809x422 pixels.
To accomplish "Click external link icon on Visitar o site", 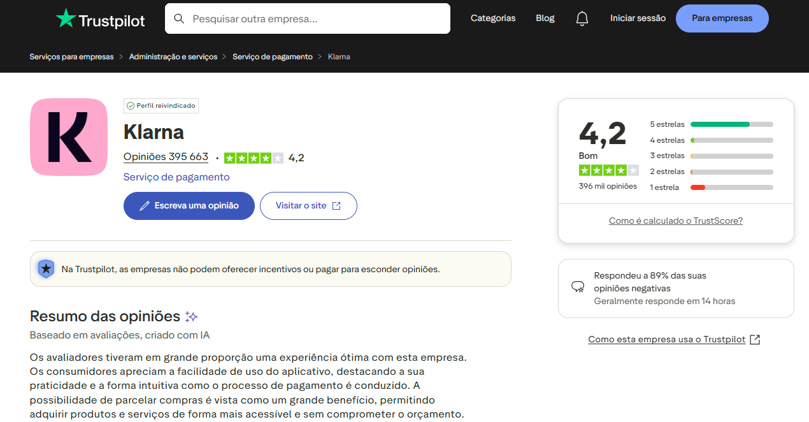I will pyautogui.click(x=337, y=206).
